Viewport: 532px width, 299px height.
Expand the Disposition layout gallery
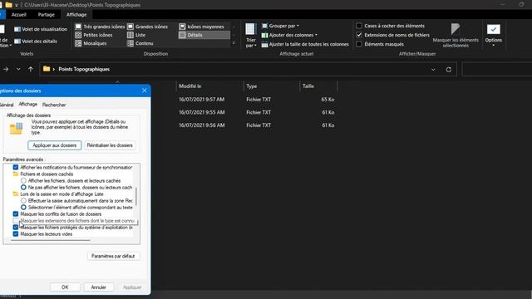click(234, 43)
